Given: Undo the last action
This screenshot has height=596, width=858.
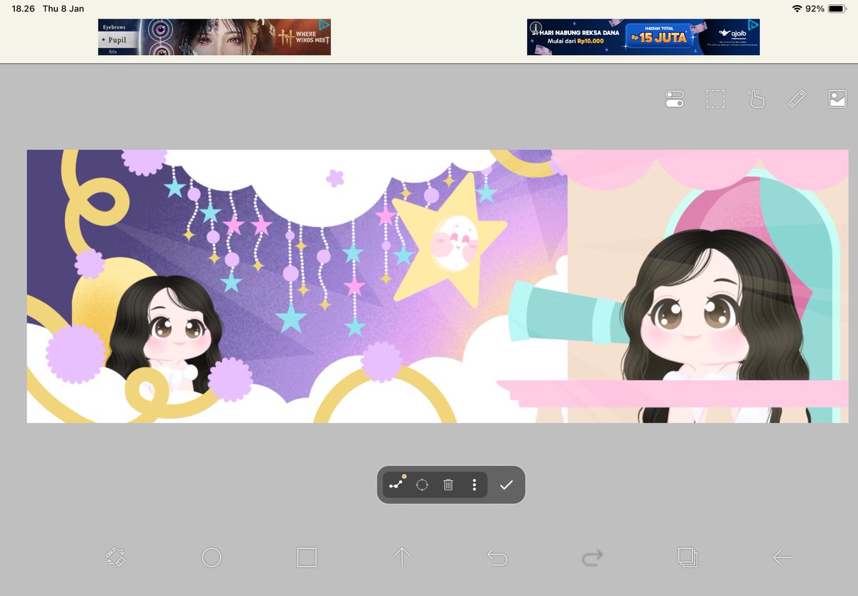Looking at the screenshot, I should tap(498, 558).
